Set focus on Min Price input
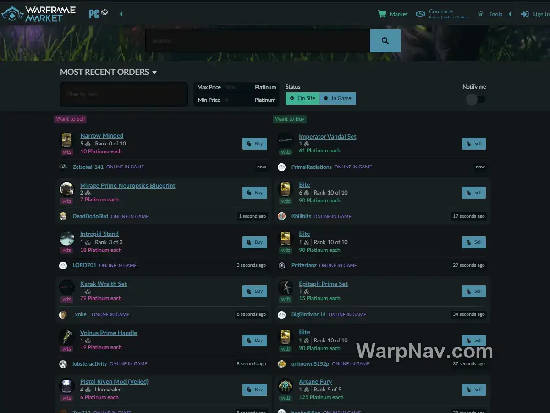Screen dimensions: 550x413 tap(238, 100)
